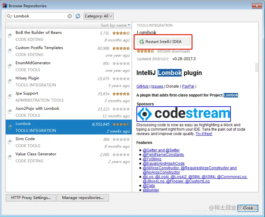The image size is (265, 217).
Task: Open the @FieldNameConstants link
Action: (x=163, y=154)
